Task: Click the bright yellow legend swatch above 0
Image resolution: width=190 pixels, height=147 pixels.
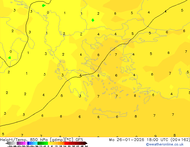Action: (x=49, y=143)
